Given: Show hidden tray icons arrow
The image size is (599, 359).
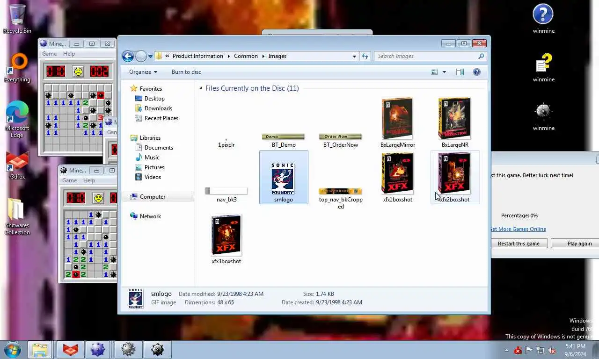Looking at the screenshot, I should point(506,350).
